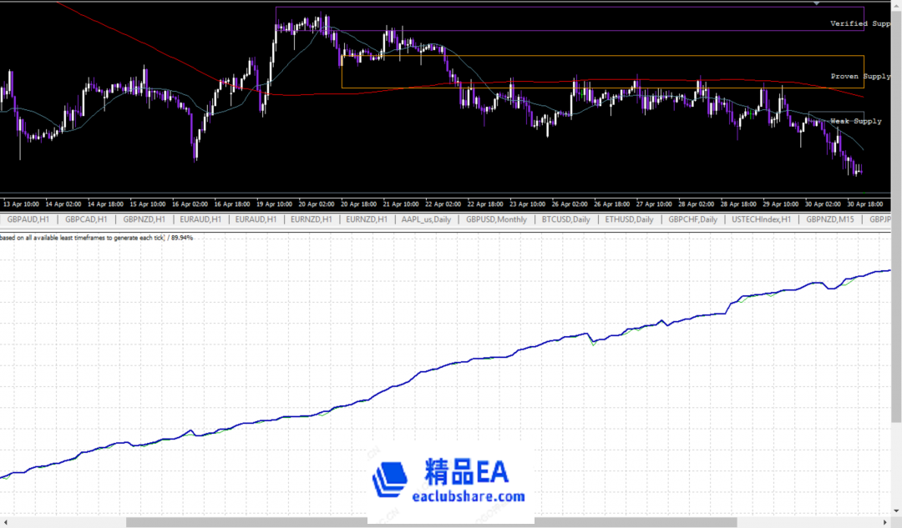Image resolution: width=902 pixels, height=528 pixels.
Task: Click the Verified Supply zone label
Action: (859, 24)
